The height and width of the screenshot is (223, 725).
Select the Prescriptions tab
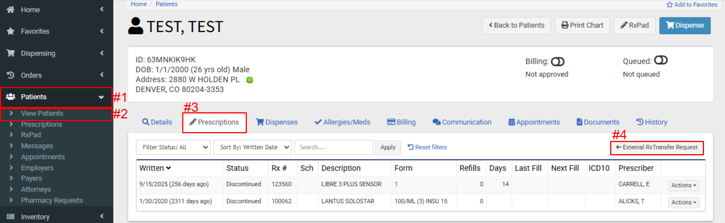click(214, 122)
